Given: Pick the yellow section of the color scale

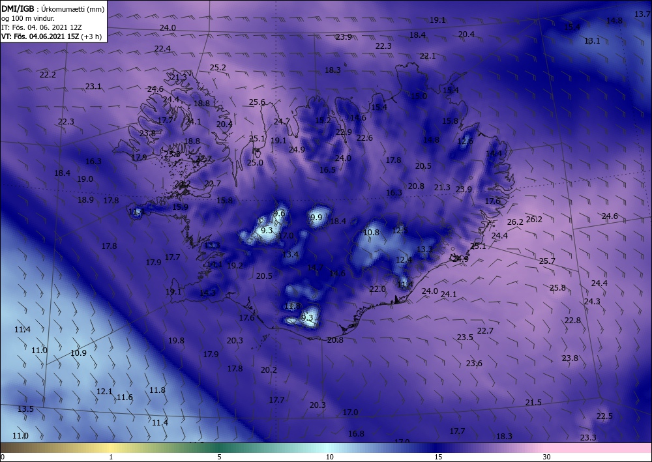Looking at the screenshot, I should 111,448.
